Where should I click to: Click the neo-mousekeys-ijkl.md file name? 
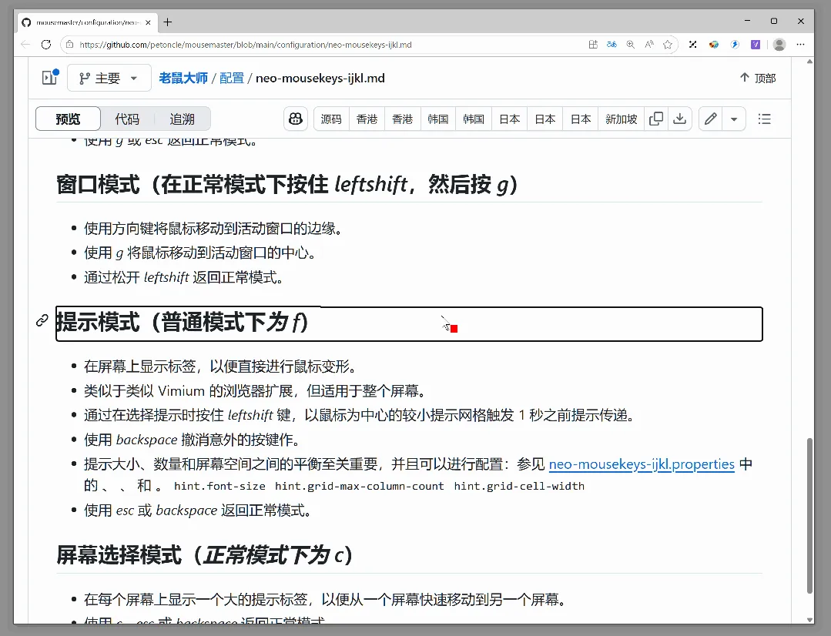click(x=320, y=78)
